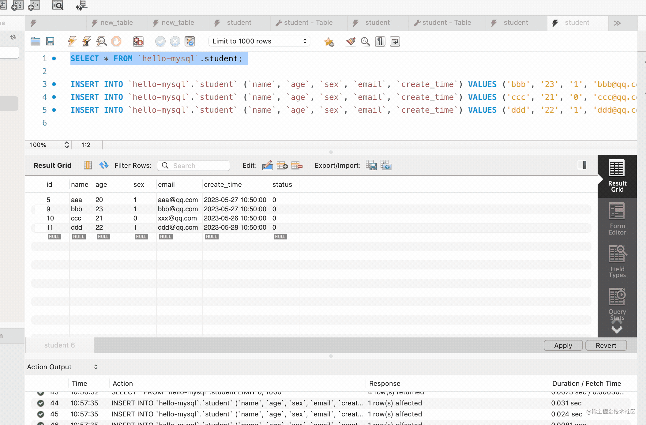This screenshot has width=646, height=425.
Task: Click the Explain query magnifier icon
Action: pyautogui.click(x=101, y=41)
